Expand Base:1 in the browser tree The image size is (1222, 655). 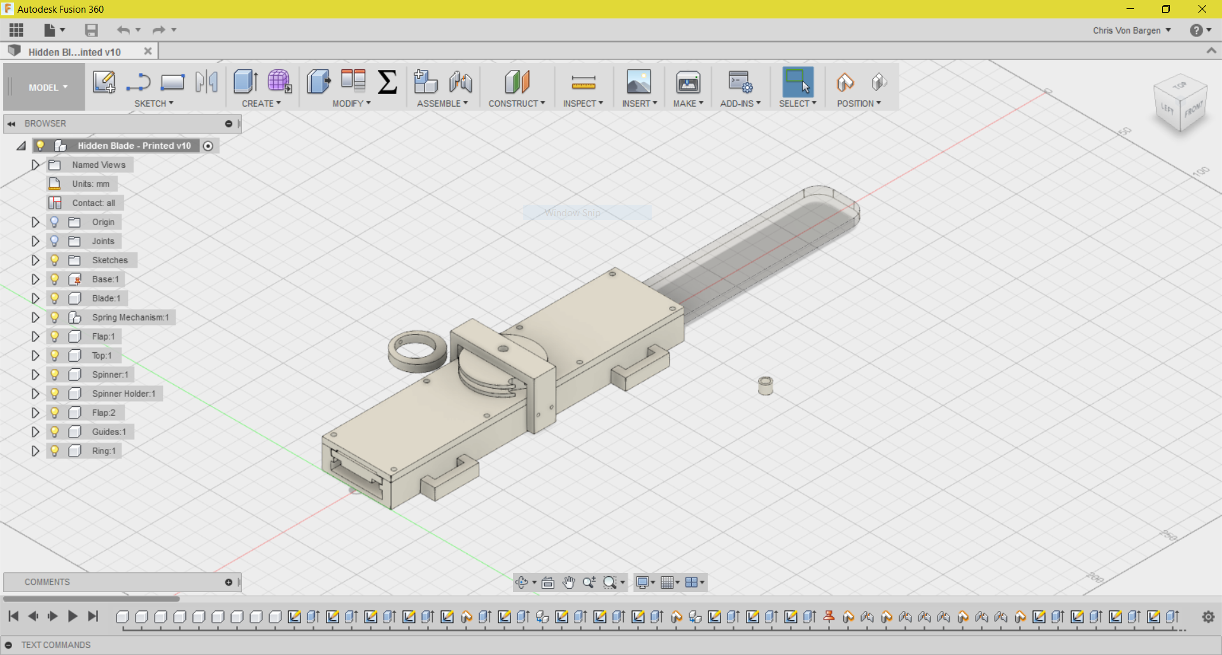click(36, 279)
